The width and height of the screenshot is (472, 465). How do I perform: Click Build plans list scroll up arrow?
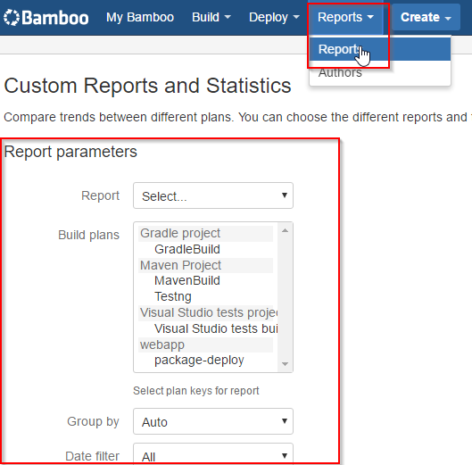(x=285, y=230)
